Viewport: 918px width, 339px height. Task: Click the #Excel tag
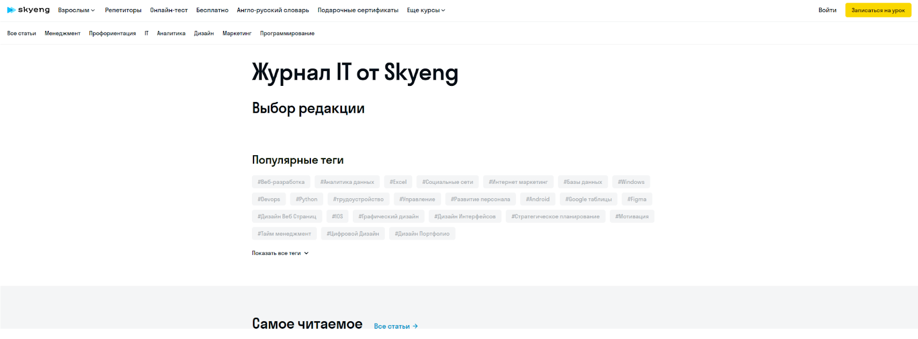[x=398, y=182]
